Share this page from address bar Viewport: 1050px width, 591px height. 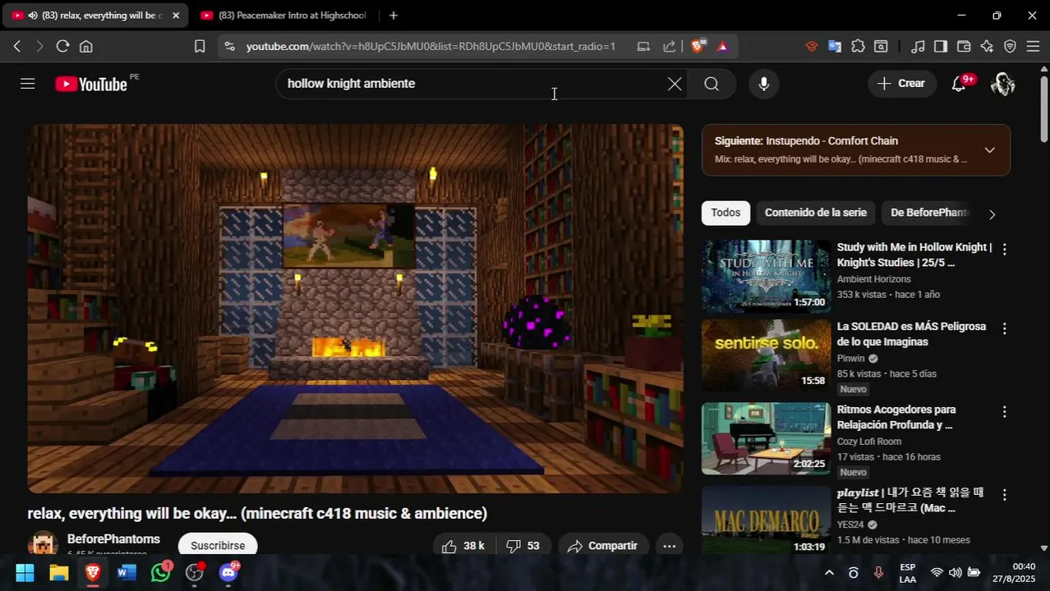click(x=669, y=47)
